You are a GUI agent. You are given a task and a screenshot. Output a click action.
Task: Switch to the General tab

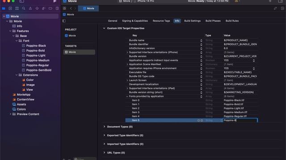(113, 21)
